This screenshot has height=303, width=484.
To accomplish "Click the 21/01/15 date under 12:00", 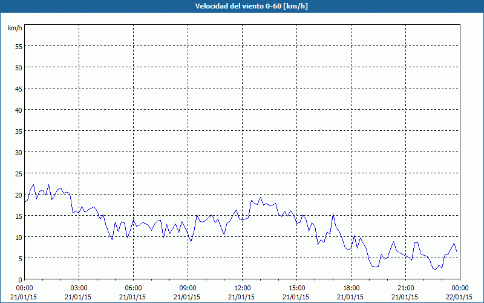I will tap(241, 297).
